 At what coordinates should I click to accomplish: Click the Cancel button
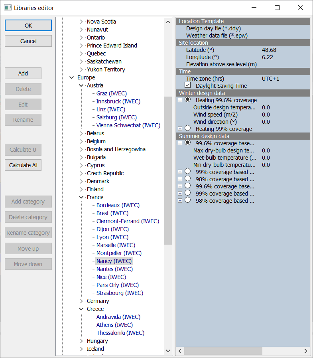click(28, 41)
